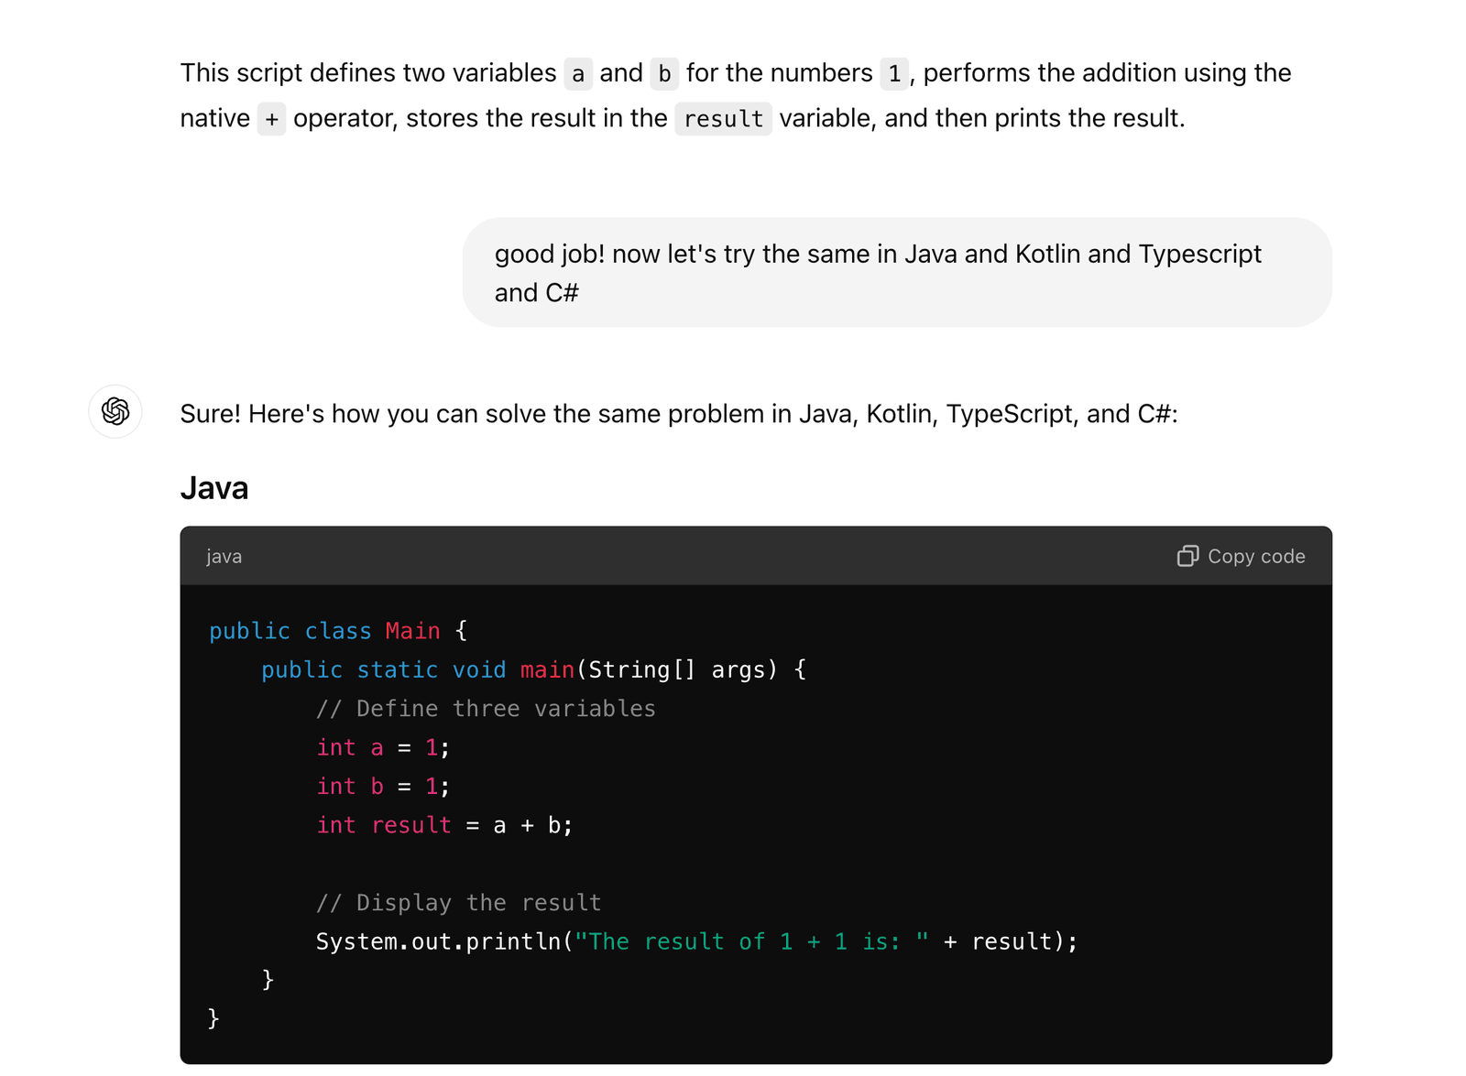The width and height of the screenshot is (1466, 1076).
Task: Click the code line "int a = 1;"
Action: click(383, 748)
